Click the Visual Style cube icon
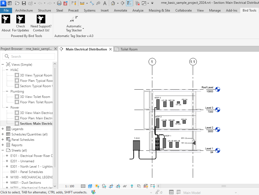This screenshot has width=259, height=195. click(x=90, y=186)
